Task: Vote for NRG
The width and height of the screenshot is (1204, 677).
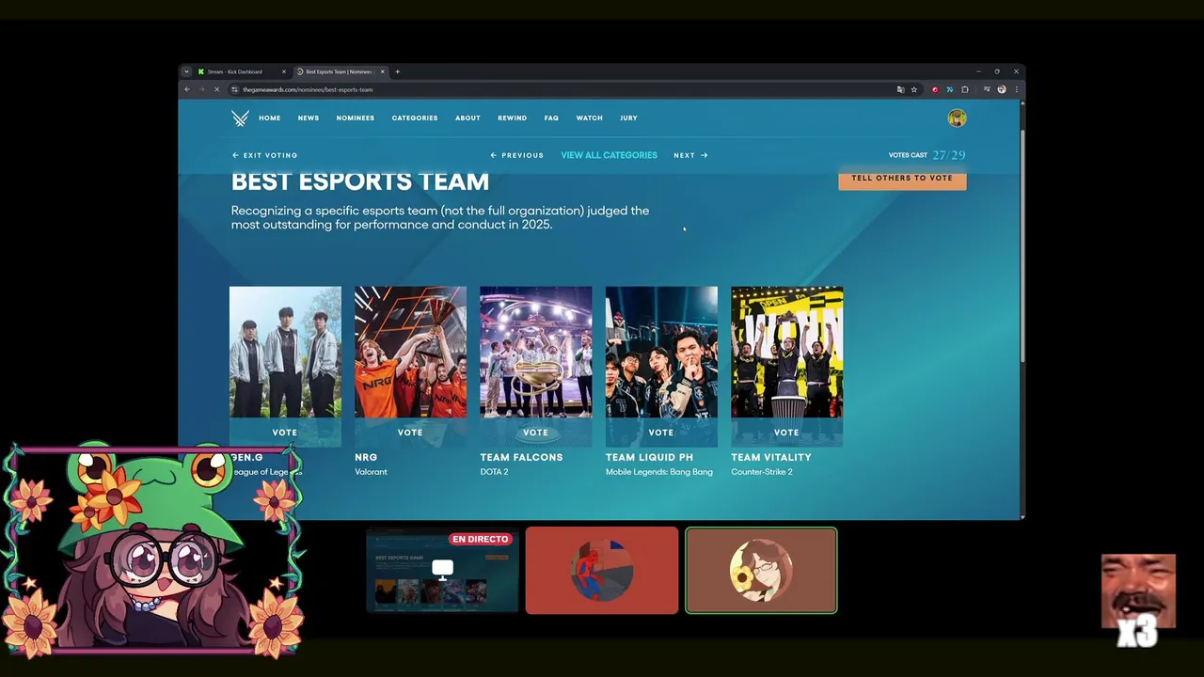Action: click(410, 433)
